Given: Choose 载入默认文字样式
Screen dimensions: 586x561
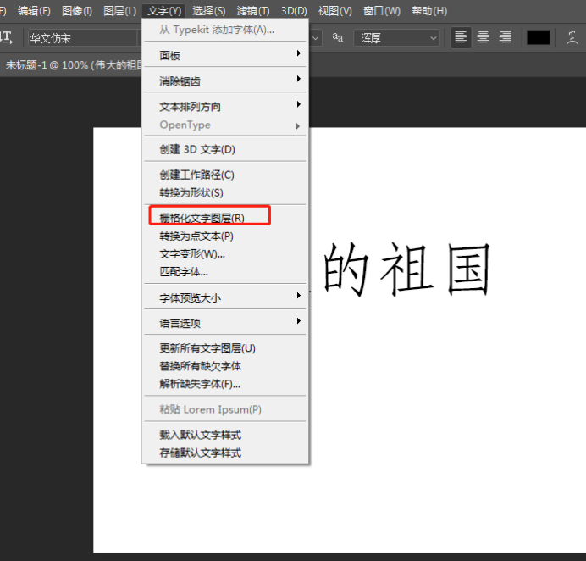Looking at the screenshot, I should click(x=225, y=435).
